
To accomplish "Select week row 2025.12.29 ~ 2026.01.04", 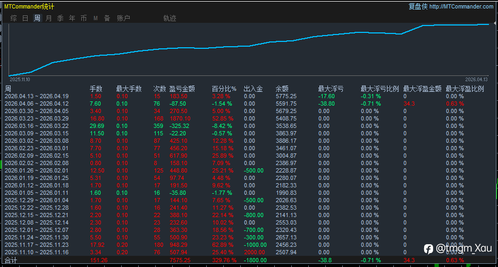I will pyautogui.click(x=249, y=201).
